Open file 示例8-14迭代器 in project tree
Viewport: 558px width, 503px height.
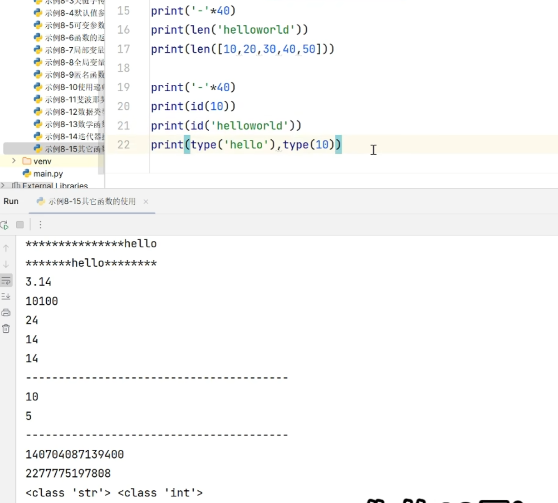pyautogui.click(x=69, y=136)
